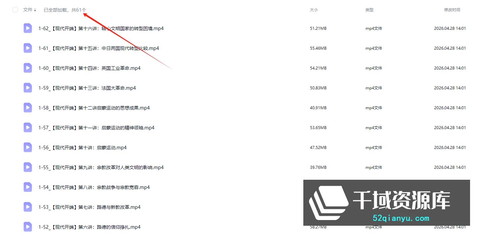This screenshot has height=236, width=477.
Task: Click the video icon for 路德与新教改革
Action: point(28,207)
